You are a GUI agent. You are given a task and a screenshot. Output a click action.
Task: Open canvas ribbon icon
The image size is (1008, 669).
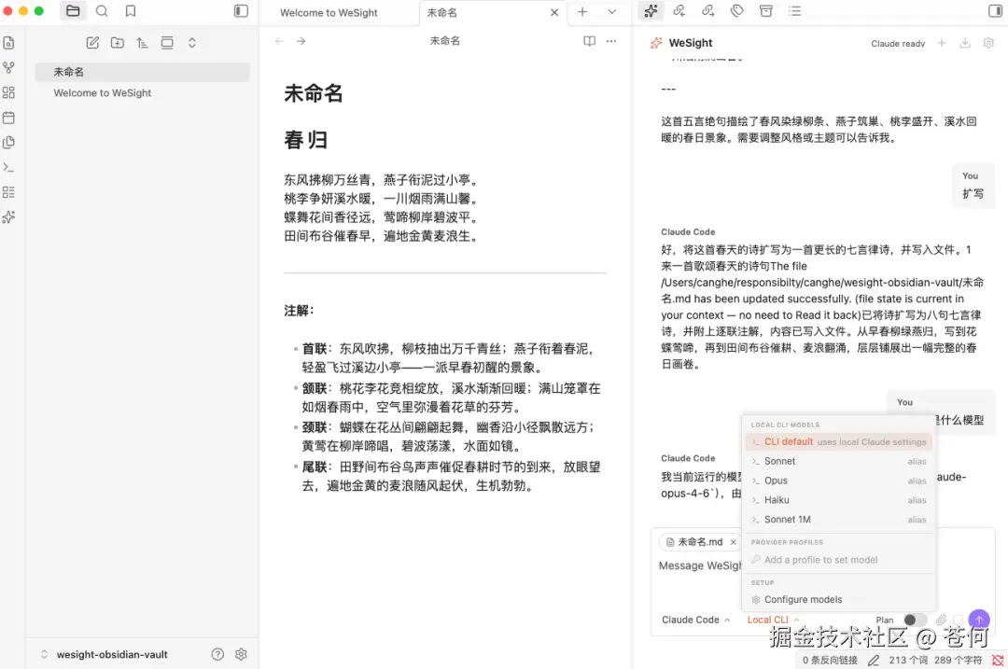9,92
